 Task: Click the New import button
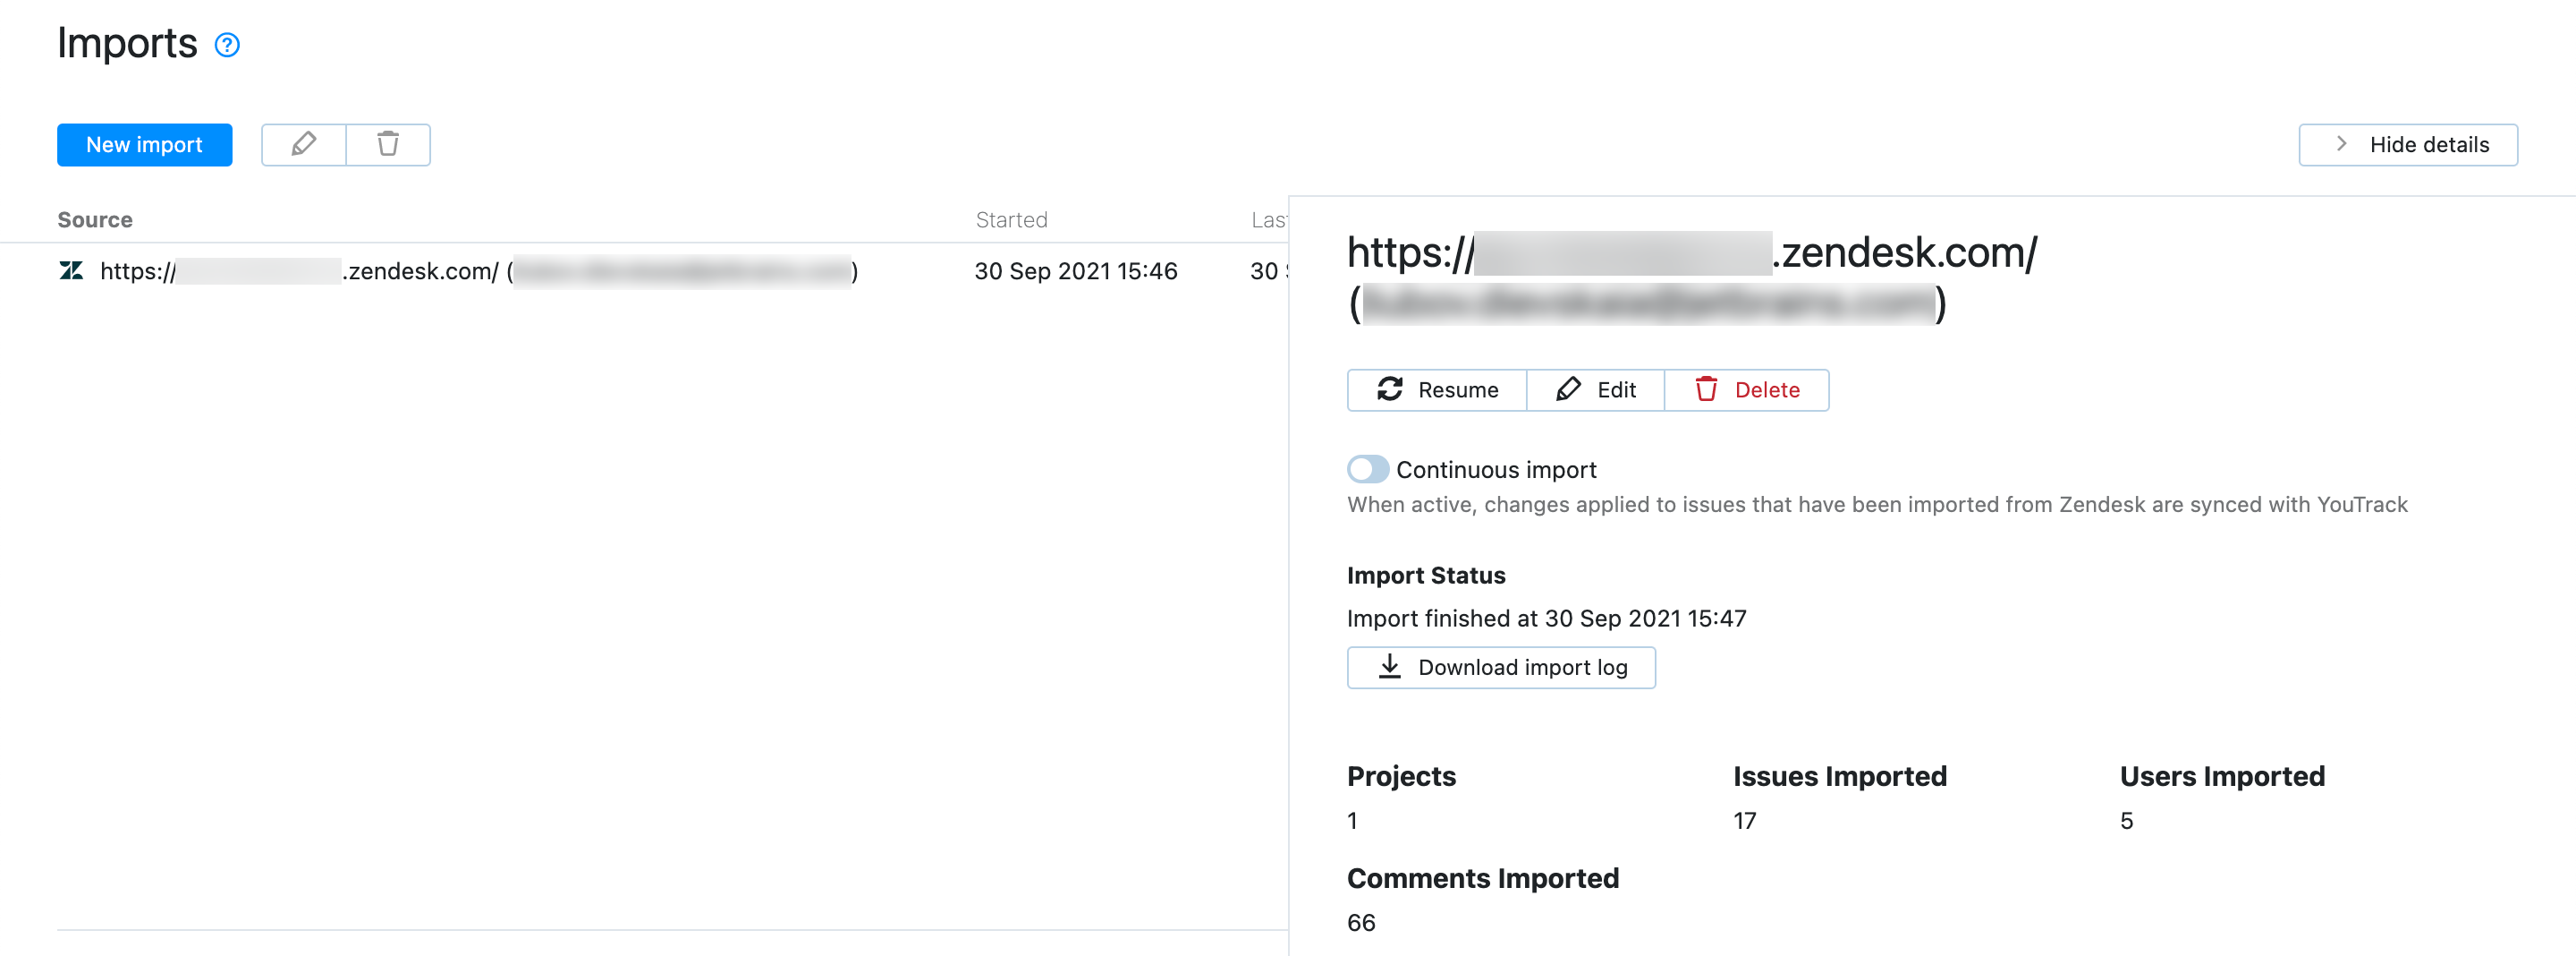coord(144,144)
